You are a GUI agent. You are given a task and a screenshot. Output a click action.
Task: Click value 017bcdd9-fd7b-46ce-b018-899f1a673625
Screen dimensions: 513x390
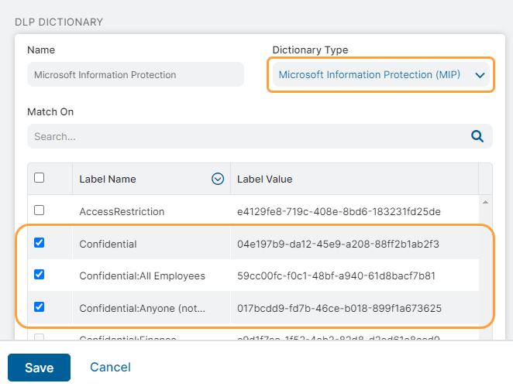coord(339,308)
